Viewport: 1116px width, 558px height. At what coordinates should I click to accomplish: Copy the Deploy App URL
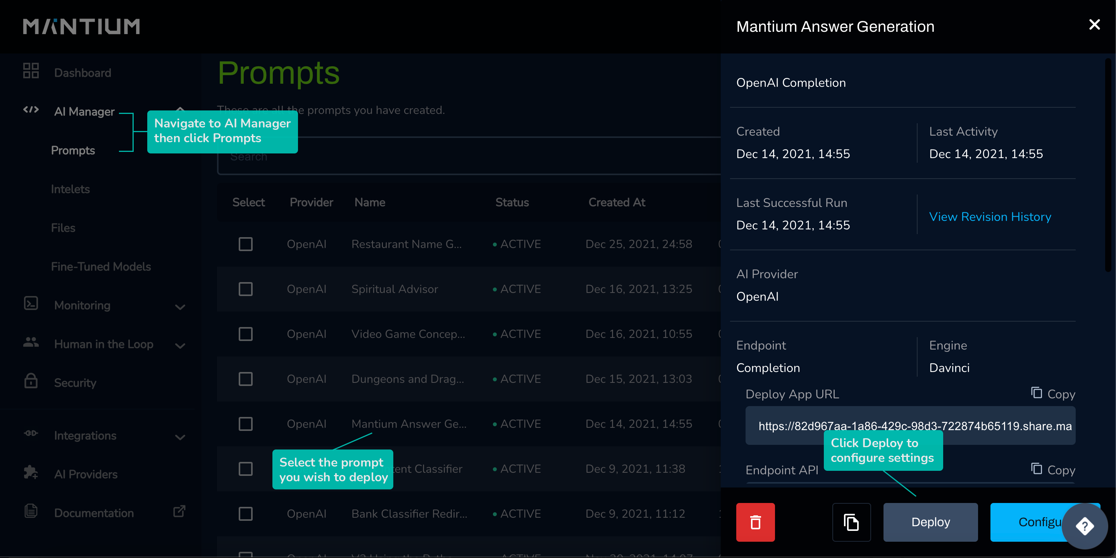tap(1053, 394)
